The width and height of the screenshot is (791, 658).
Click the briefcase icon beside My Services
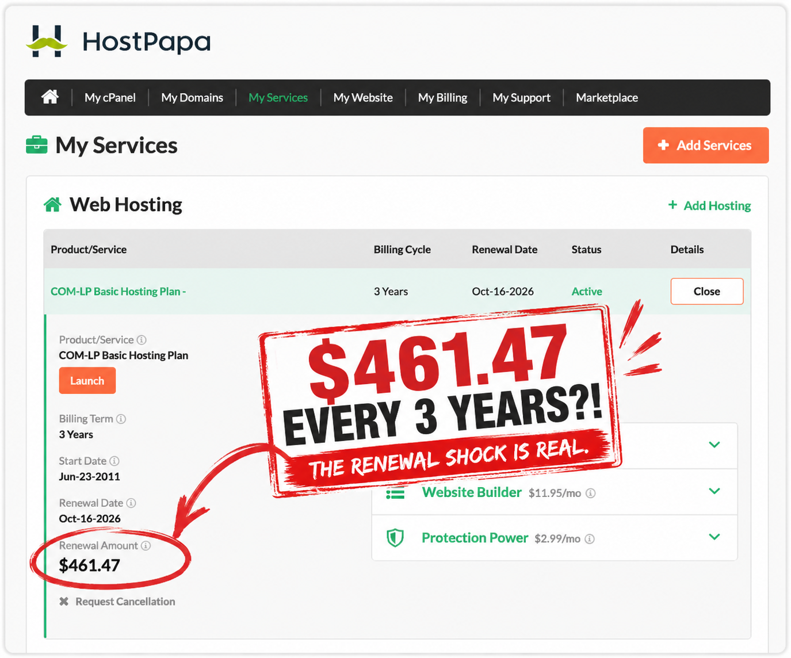(x=37, y=145)
